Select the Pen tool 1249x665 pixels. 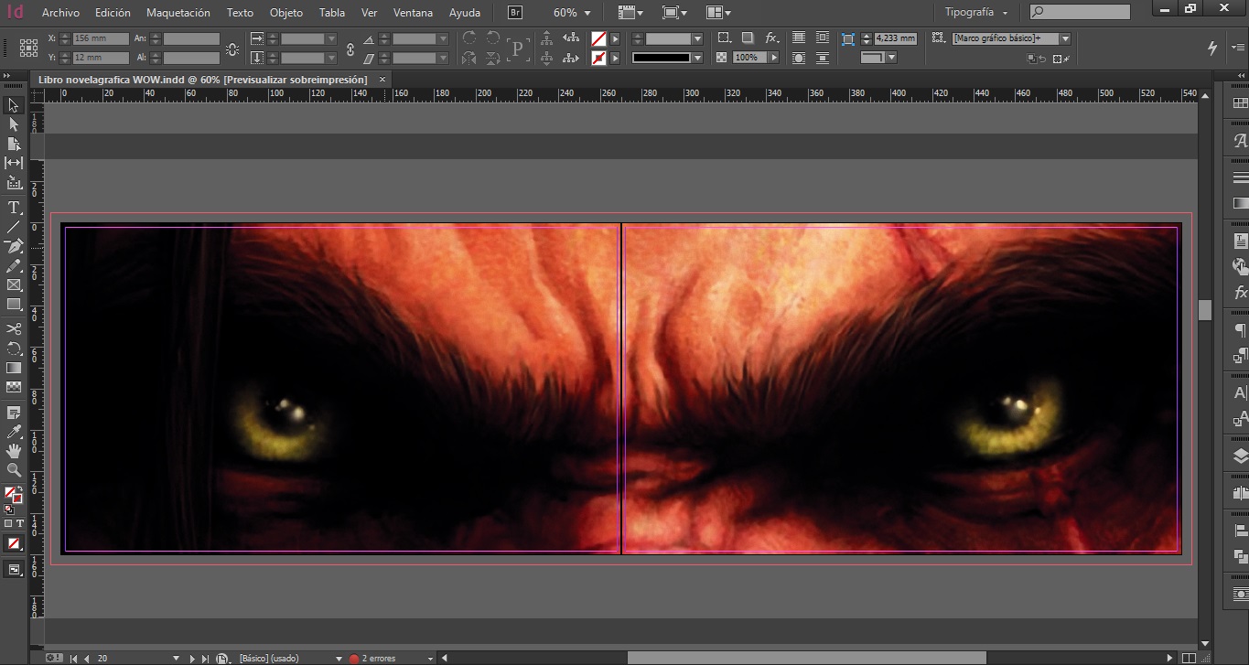pyautogui.click(x=14, y=246)
